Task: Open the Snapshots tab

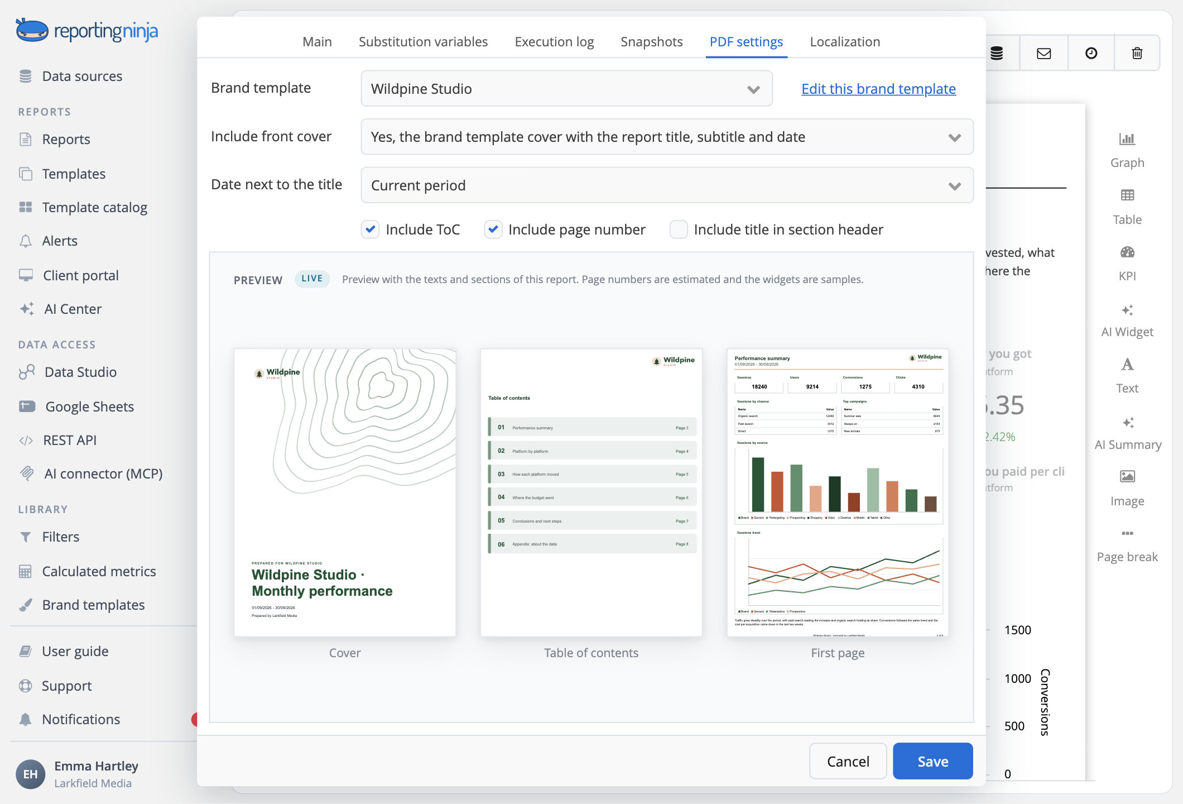Action: 652,42
